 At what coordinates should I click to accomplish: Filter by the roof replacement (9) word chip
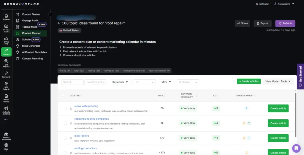click(159, 71)
